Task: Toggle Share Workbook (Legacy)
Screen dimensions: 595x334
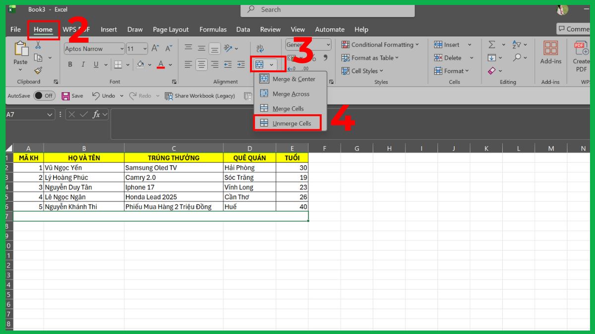Action: coord(200,95)
